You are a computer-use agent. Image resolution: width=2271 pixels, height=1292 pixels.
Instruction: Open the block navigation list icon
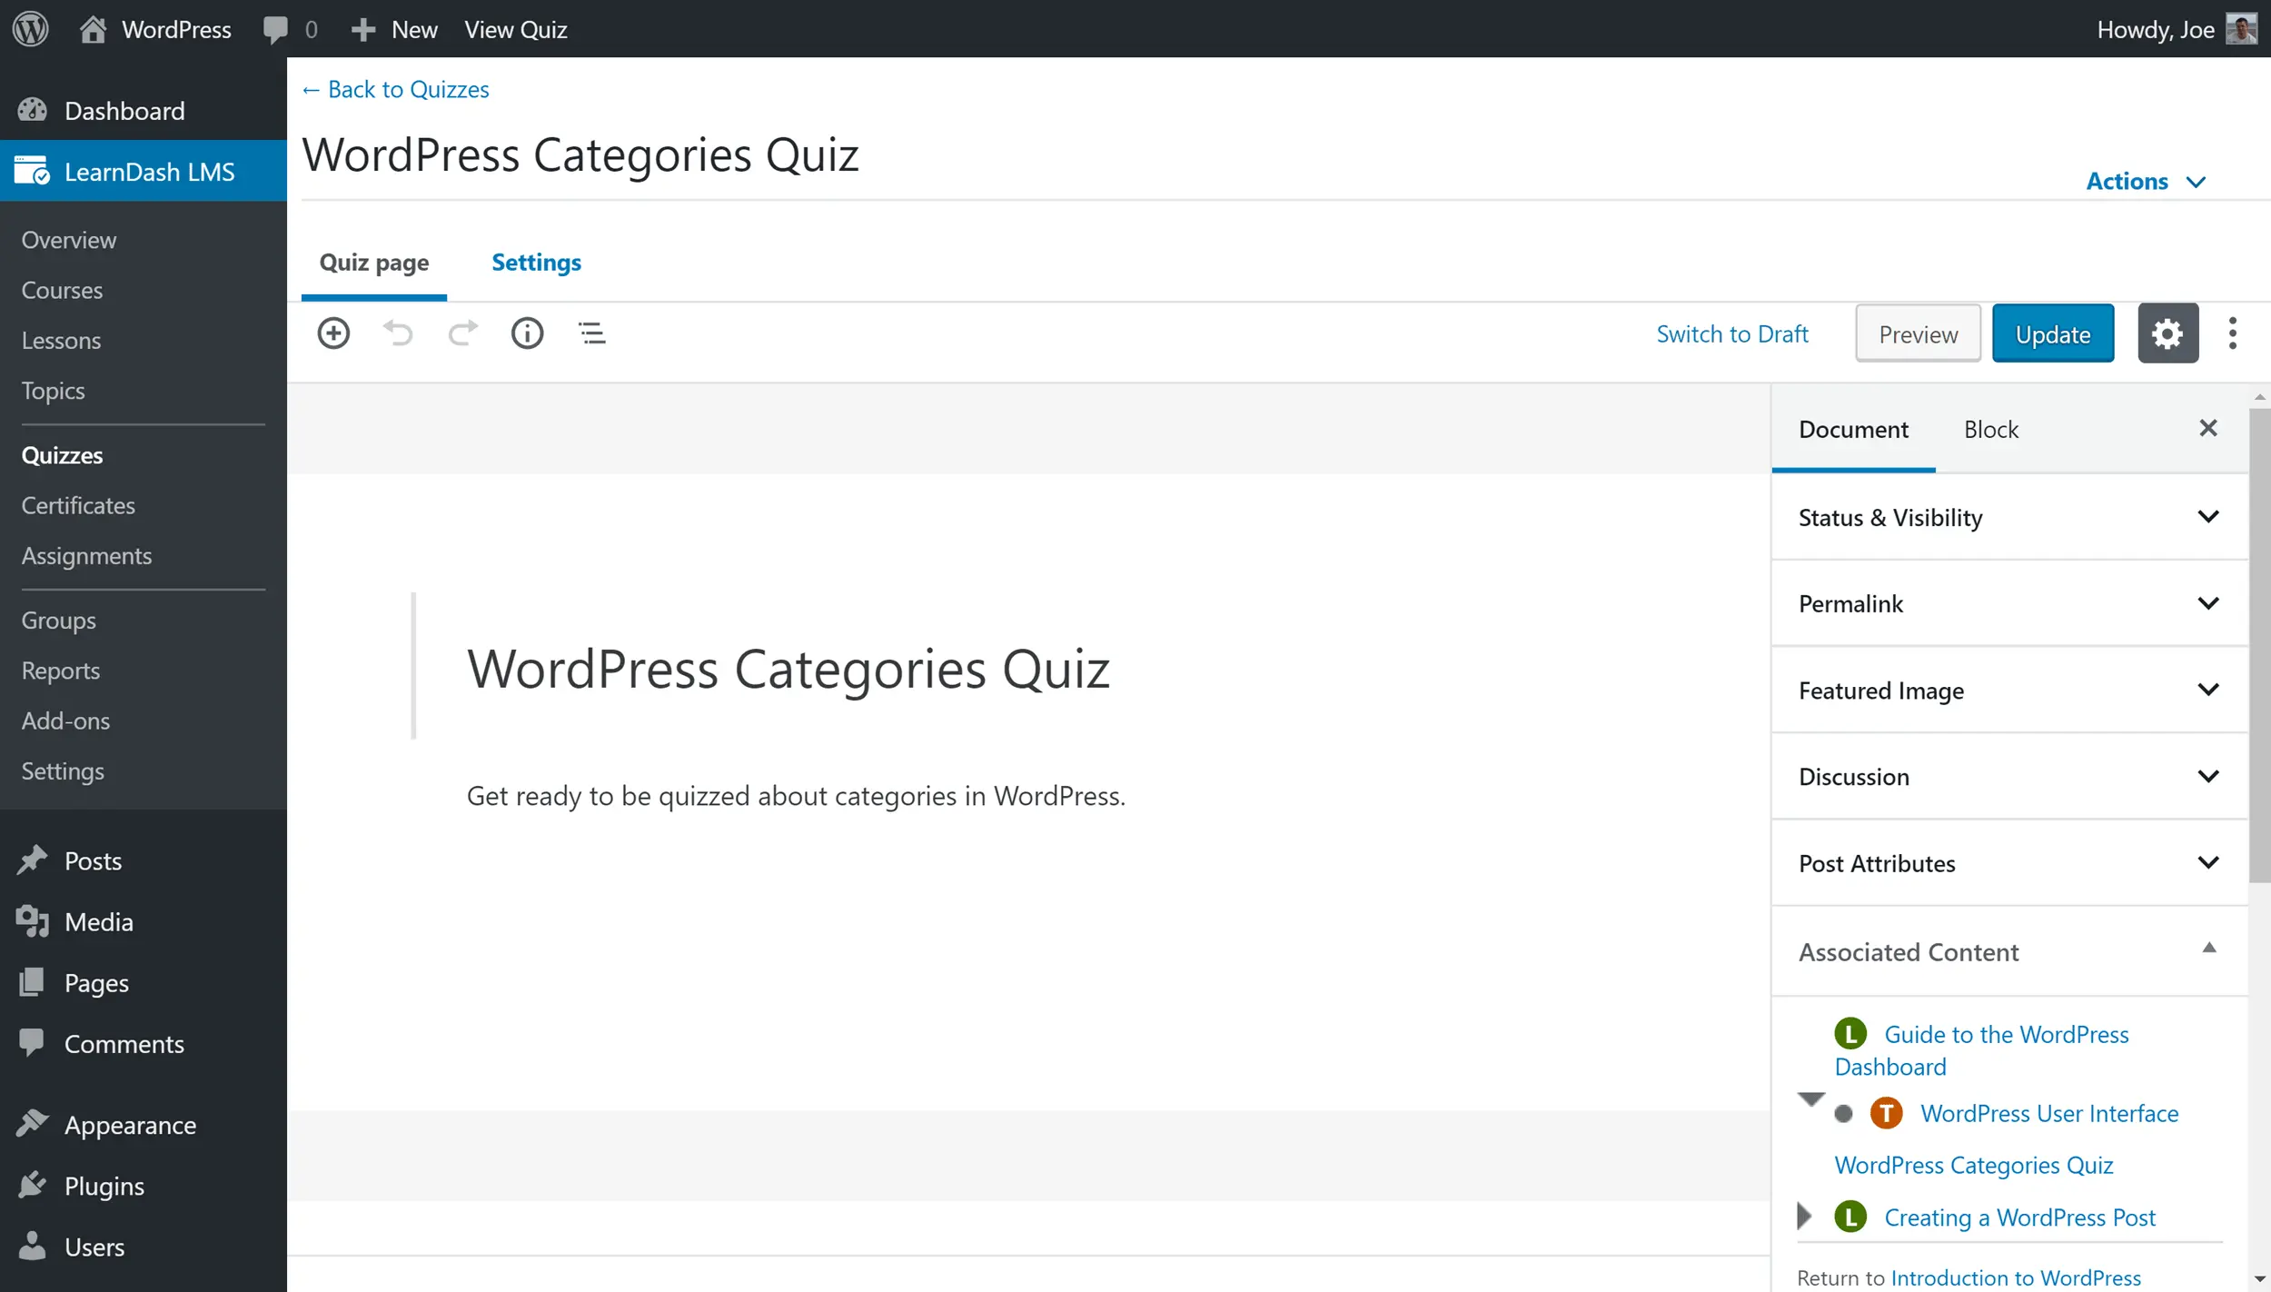tap(592, 333)
